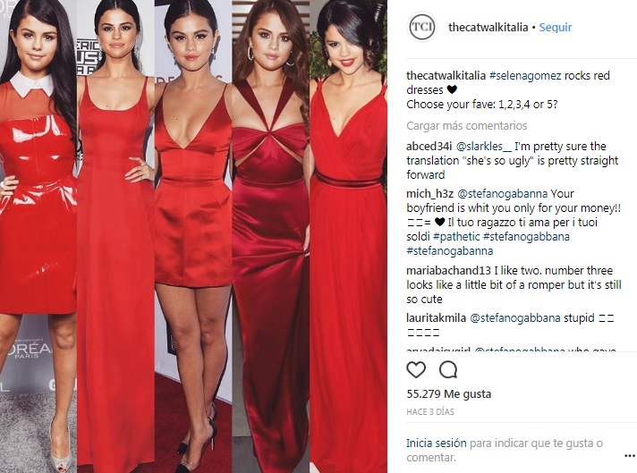Open the #stefanogabbana hashtag

point(526,237)
